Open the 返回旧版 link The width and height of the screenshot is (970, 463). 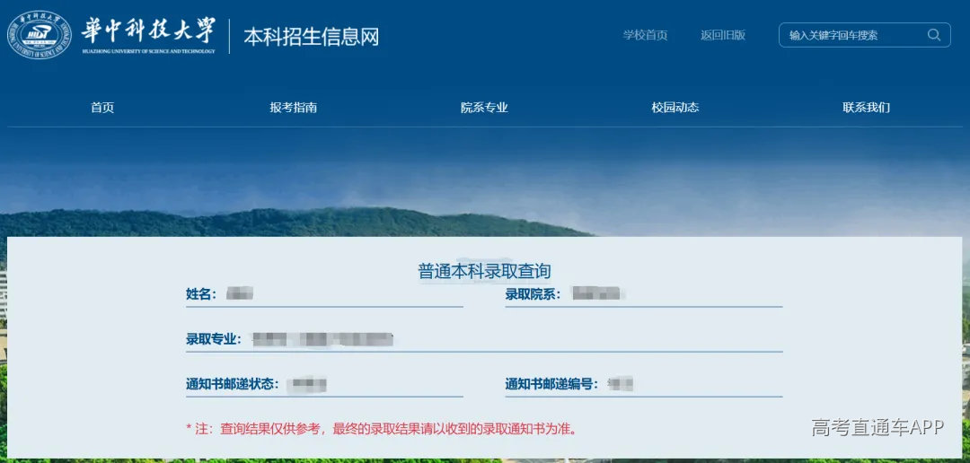pyautogui.click(x=722, y=35)
